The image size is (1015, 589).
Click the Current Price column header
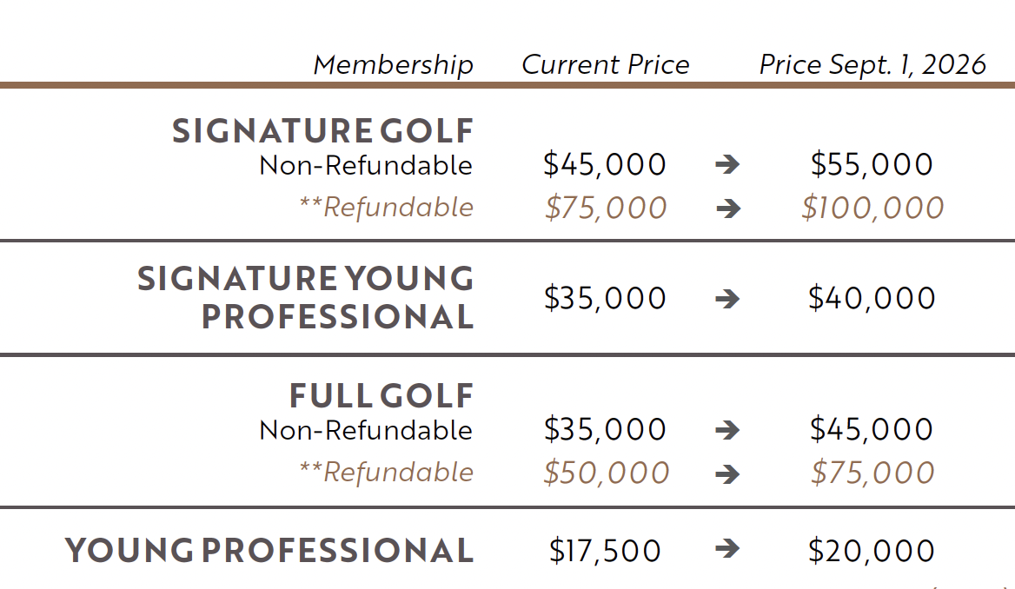pyautogui.click(x=606, y=65)
